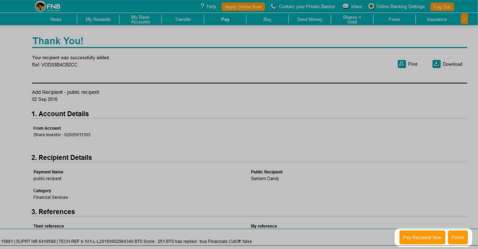The height and width of the screenshot is (249, 478).
Task: Log Out of online banking
Action: 442,6
